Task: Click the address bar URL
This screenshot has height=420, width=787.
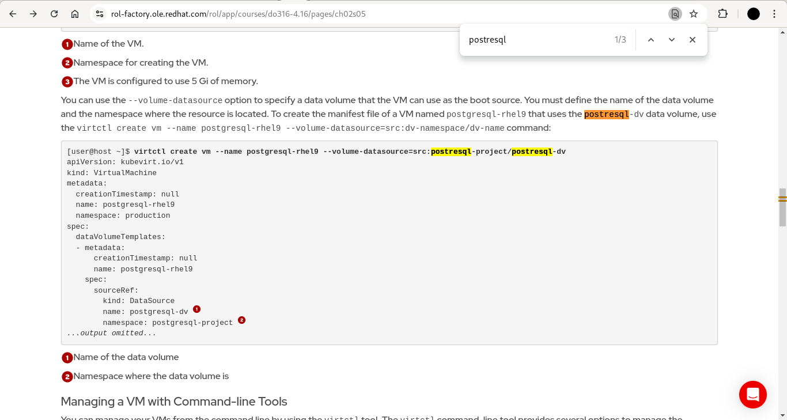Action: (x=239, y=14)
